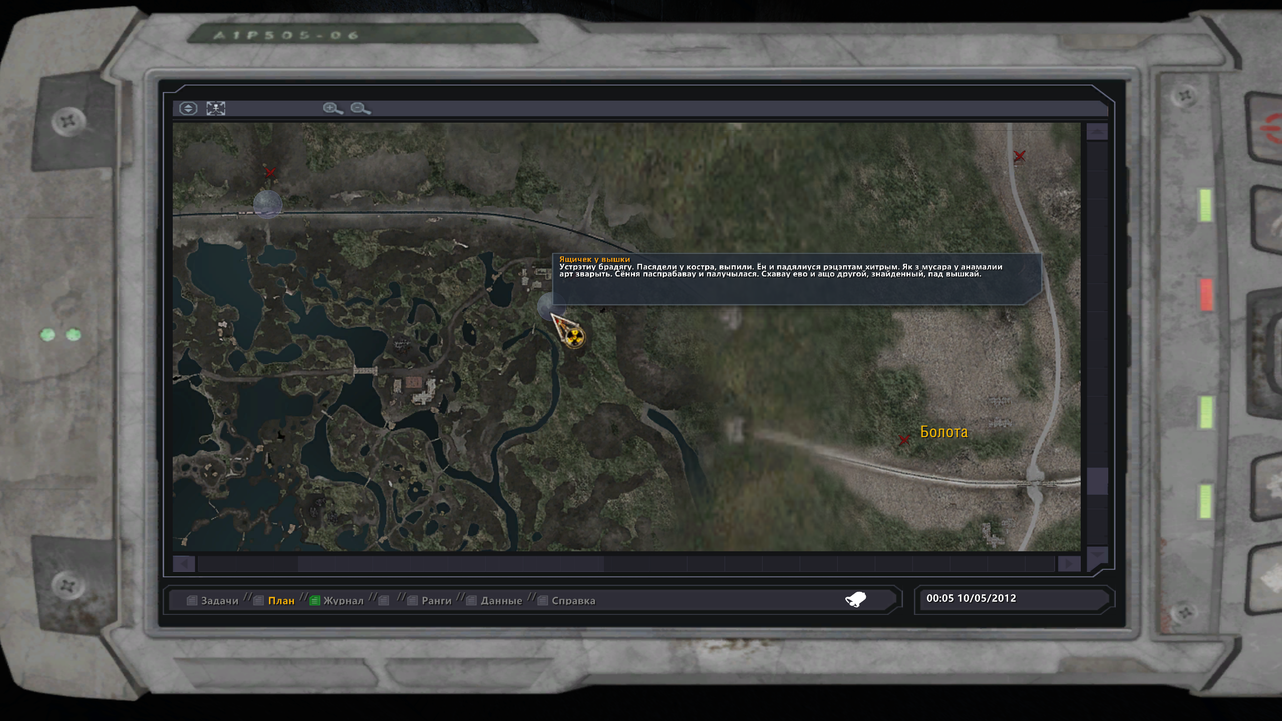Open the Данные section
Image resolution: width=1282 pixels, height=721 pixels.
(501, 601)
